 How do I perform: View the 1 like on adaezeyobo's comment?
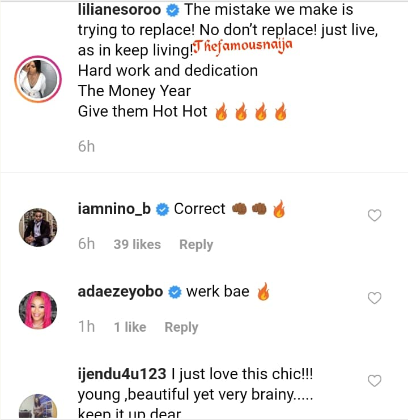(x=130, y=327)
